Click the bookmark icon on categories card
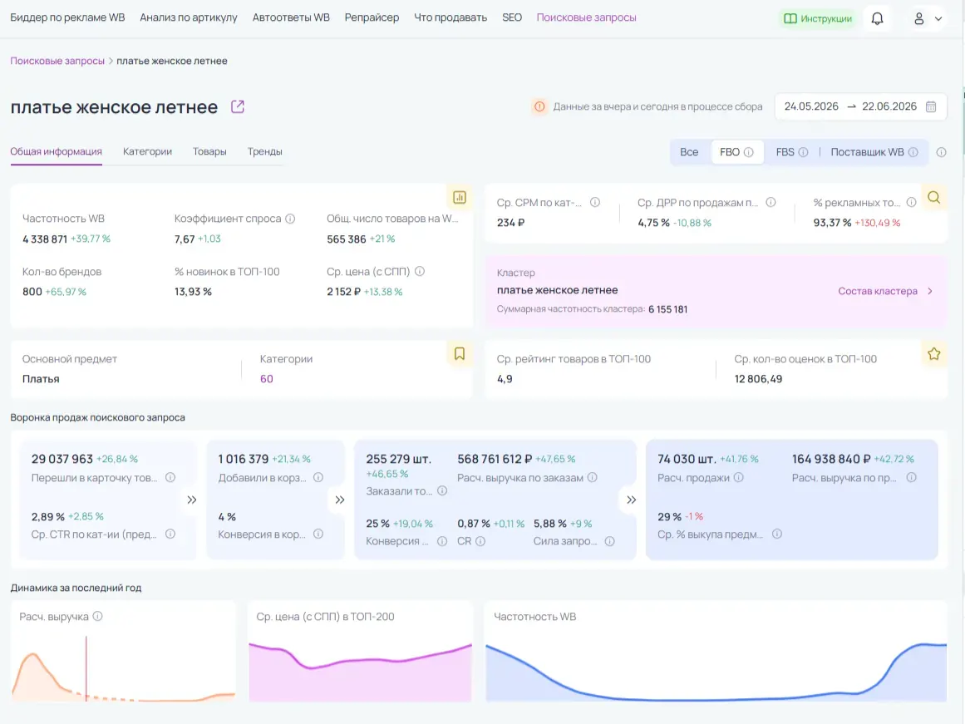 click(460, 353)
